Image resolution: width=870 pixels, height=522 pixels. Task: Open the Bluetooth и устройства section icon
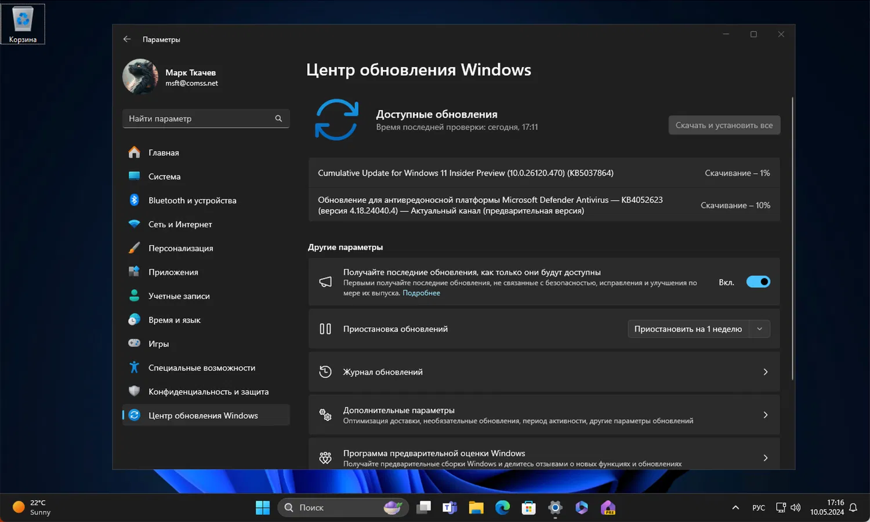134,200
